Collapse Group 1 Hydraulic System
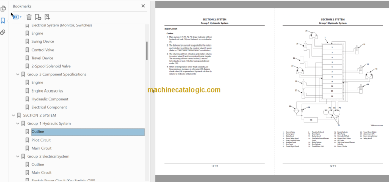The height and width of the screenshot is (182, 389). (17, 123)
